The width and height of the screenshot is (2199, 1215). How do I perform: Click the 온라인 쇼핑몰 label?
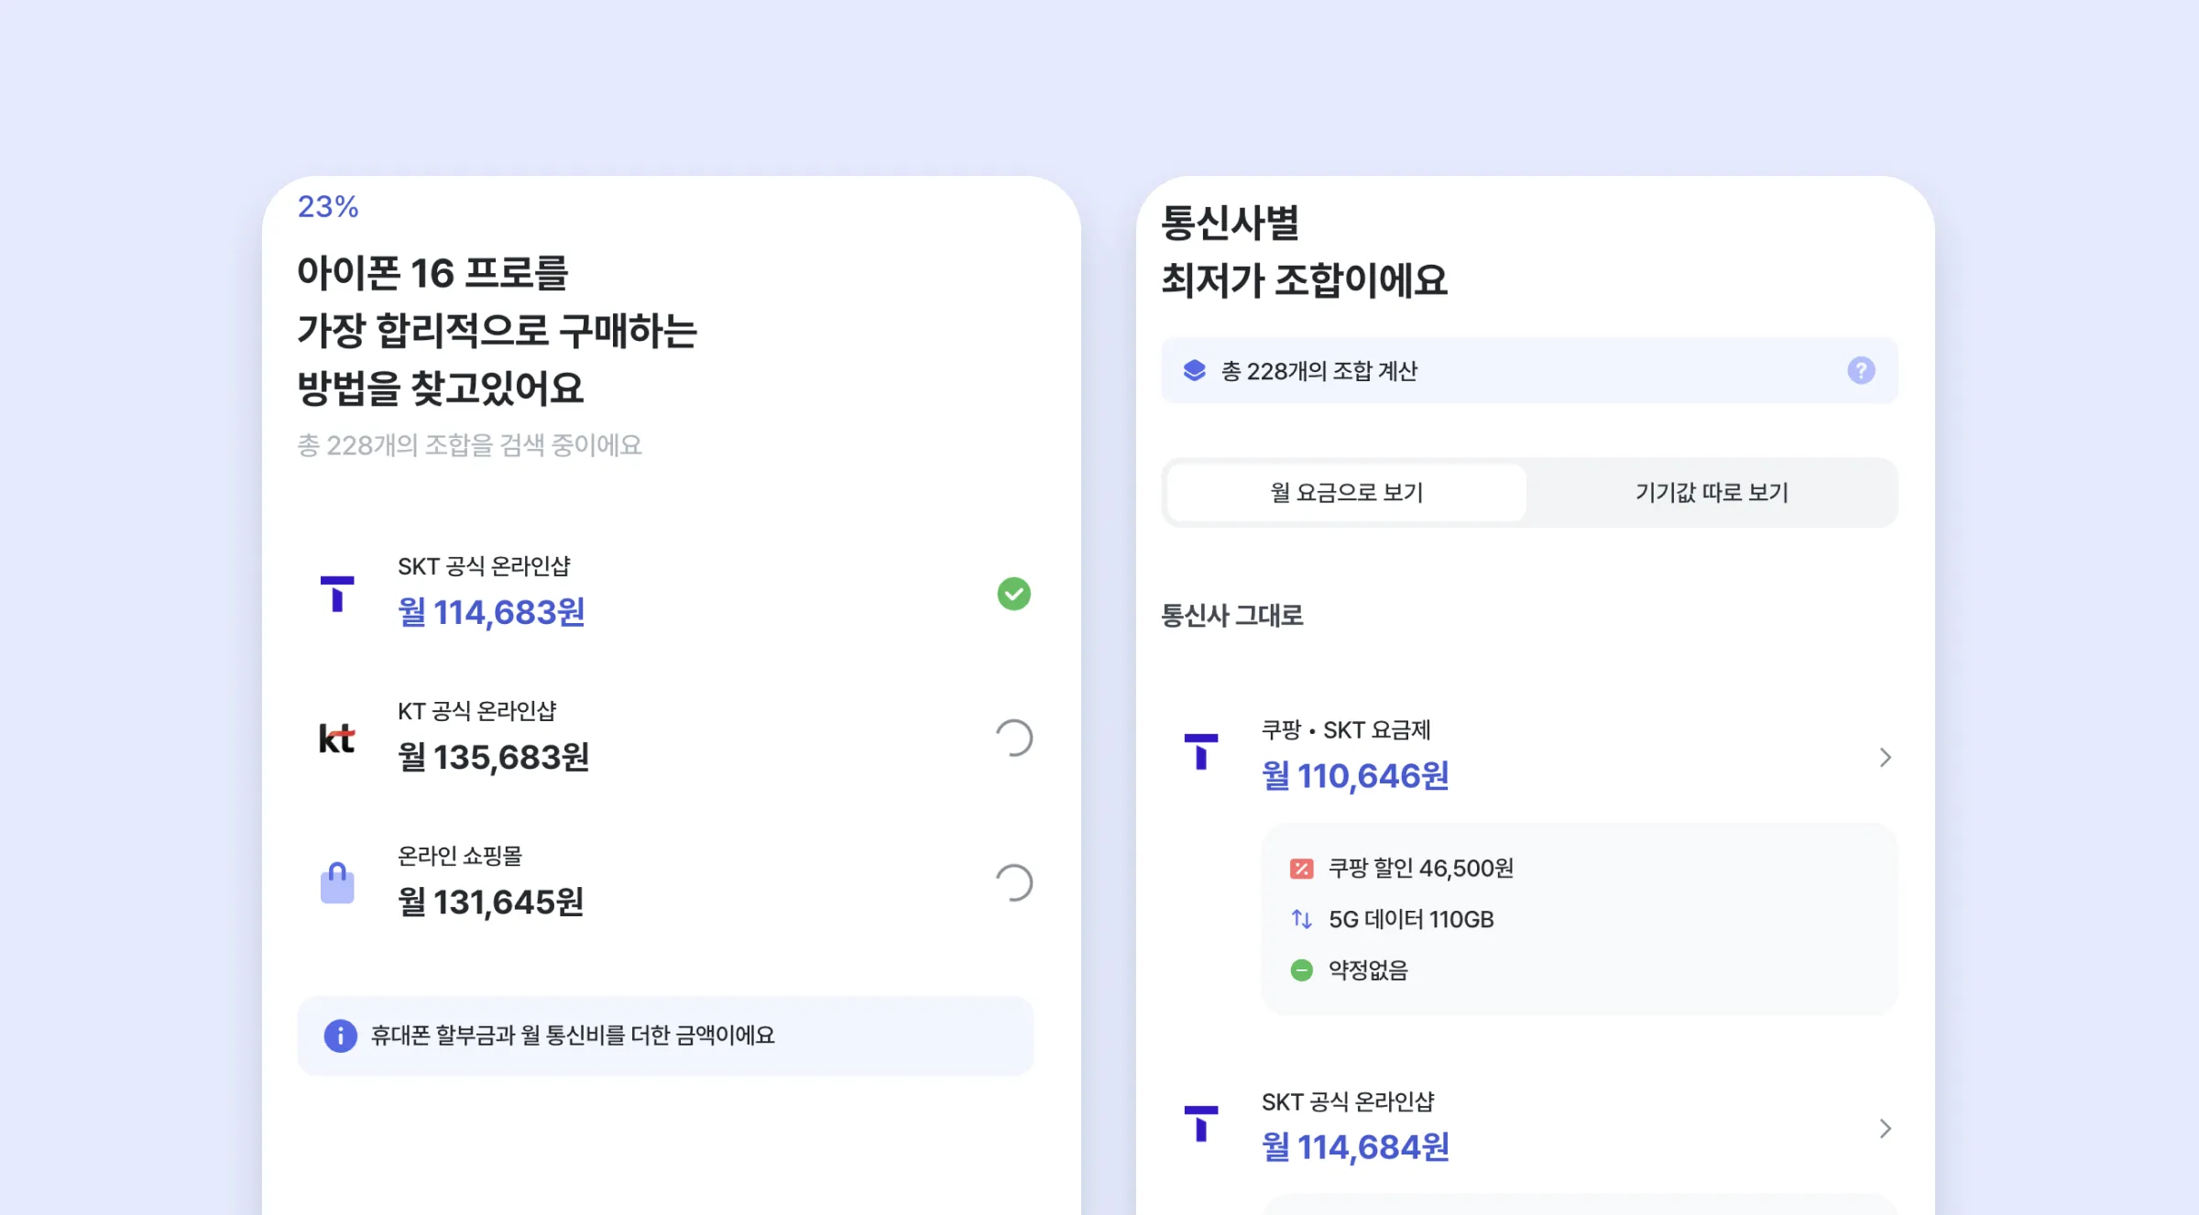click(459, 856)
